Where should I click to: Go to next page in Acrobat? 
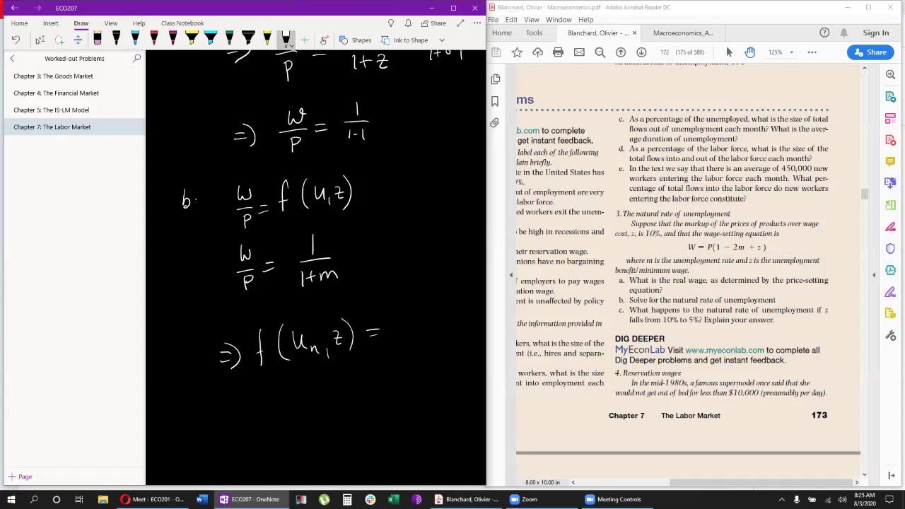(641, 52)
